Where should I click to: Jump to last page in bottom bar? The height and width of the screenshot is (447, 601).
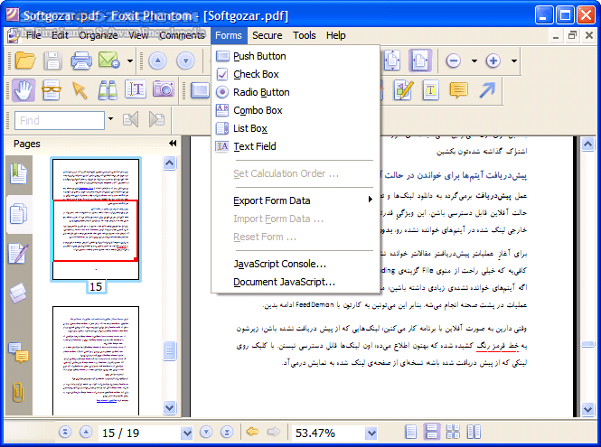[227, 432]
